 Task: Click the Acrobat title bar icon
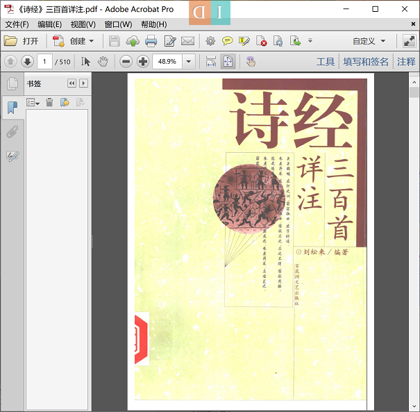coord(9,9)
